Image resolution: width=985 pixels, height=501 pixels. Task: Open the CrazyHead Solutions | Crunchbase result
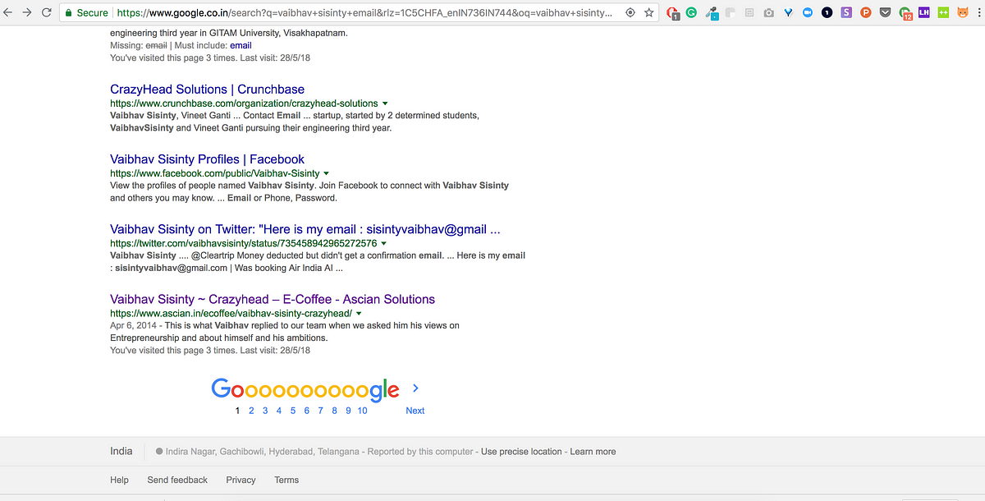(207, 89)
